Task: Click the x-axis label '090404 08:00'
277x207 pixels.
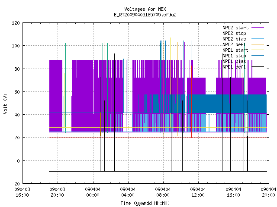Action: 163,192
